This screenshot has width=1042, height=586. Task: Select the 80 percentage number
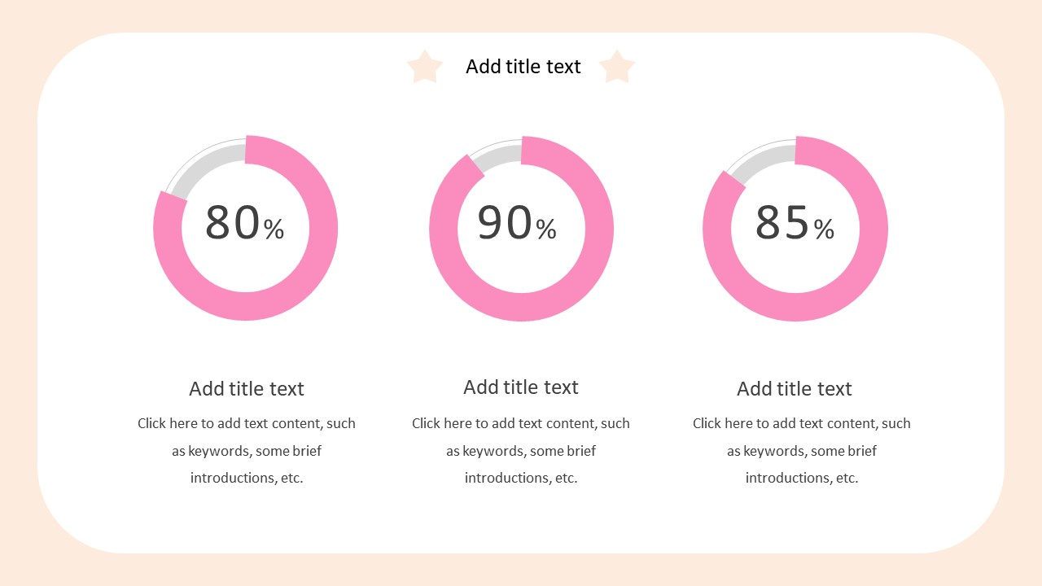click(232, 223)
